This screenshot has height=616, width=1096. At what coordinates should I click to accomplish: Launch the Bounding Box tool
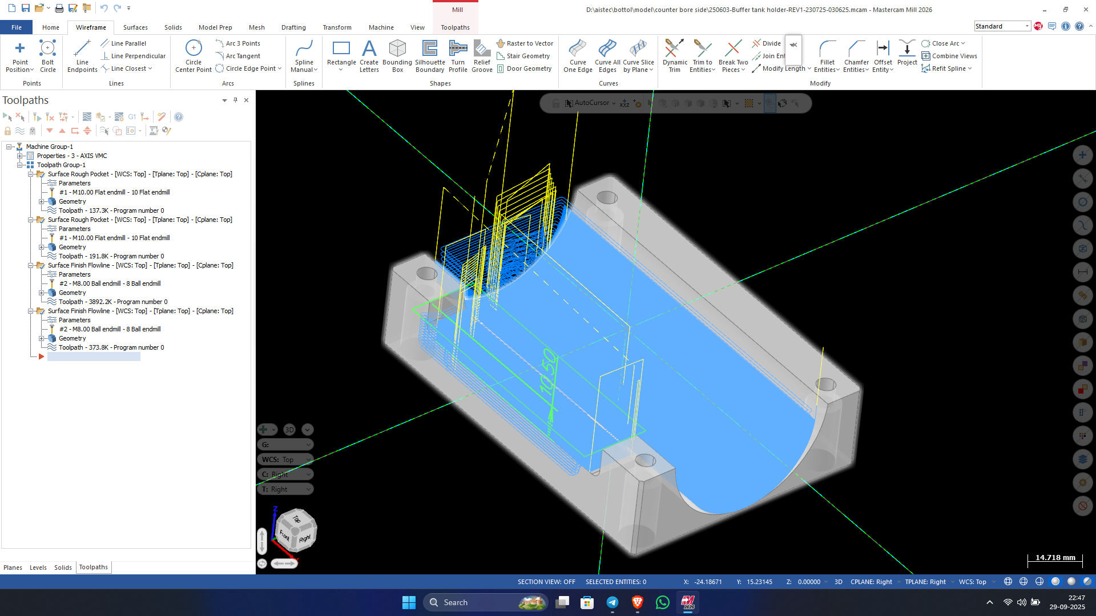click(397, 56)
